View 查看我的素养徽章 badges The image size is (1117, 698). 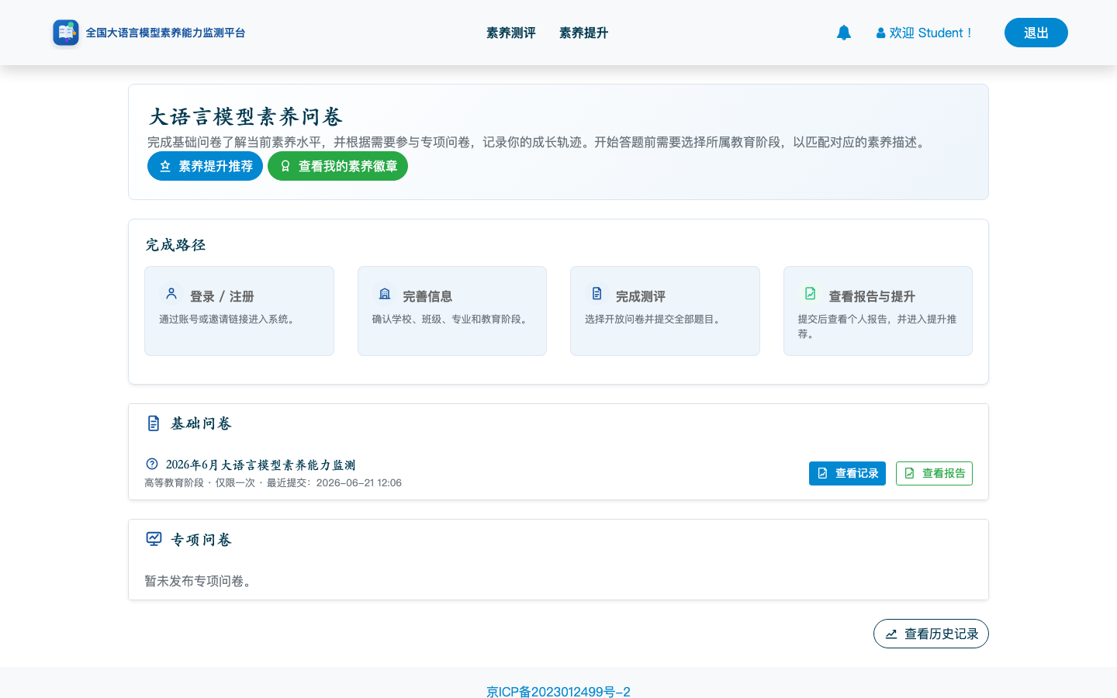pyautogui.click(x=337, y=166)
